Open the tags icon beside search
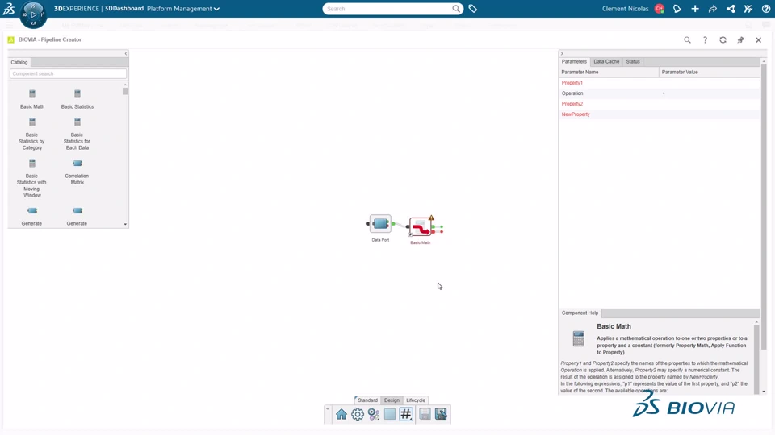This screenshot has height=435, width=775. (472, 8)
